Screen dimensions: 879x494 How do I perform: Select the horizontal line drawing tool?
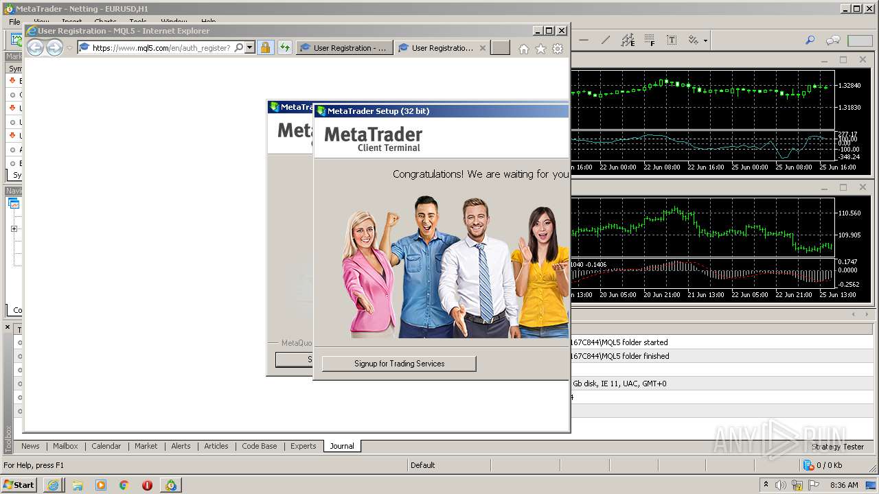tap(584, 40)
